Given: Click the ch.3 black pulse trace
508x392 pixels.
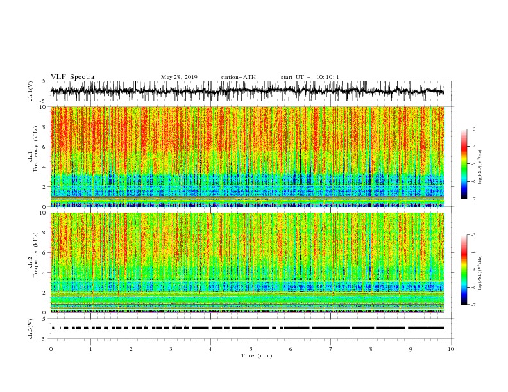Looking at the screenshot, I should [247, 328].
